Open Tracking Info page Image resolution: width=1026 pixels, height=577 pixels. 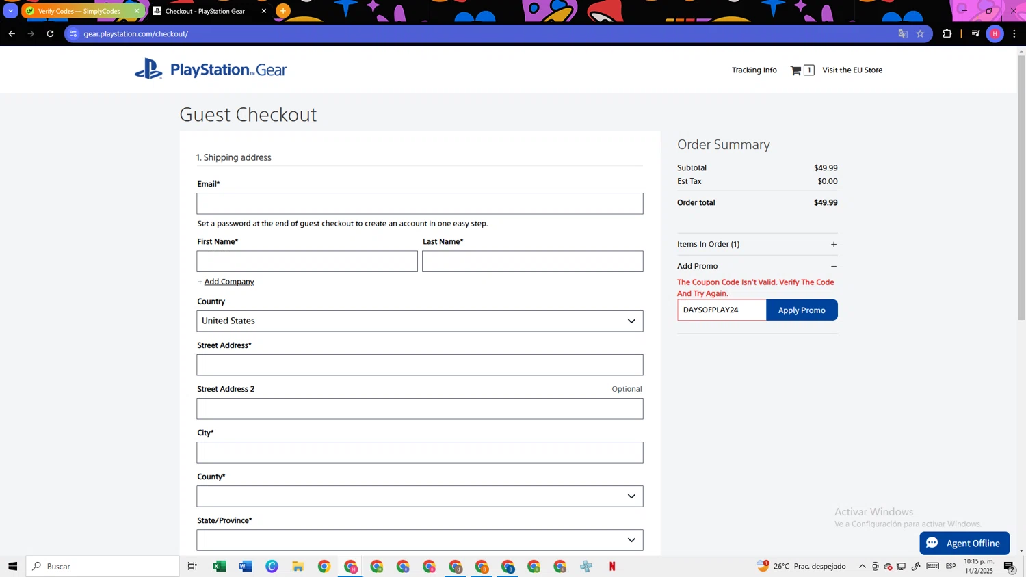tap(754, 70)
